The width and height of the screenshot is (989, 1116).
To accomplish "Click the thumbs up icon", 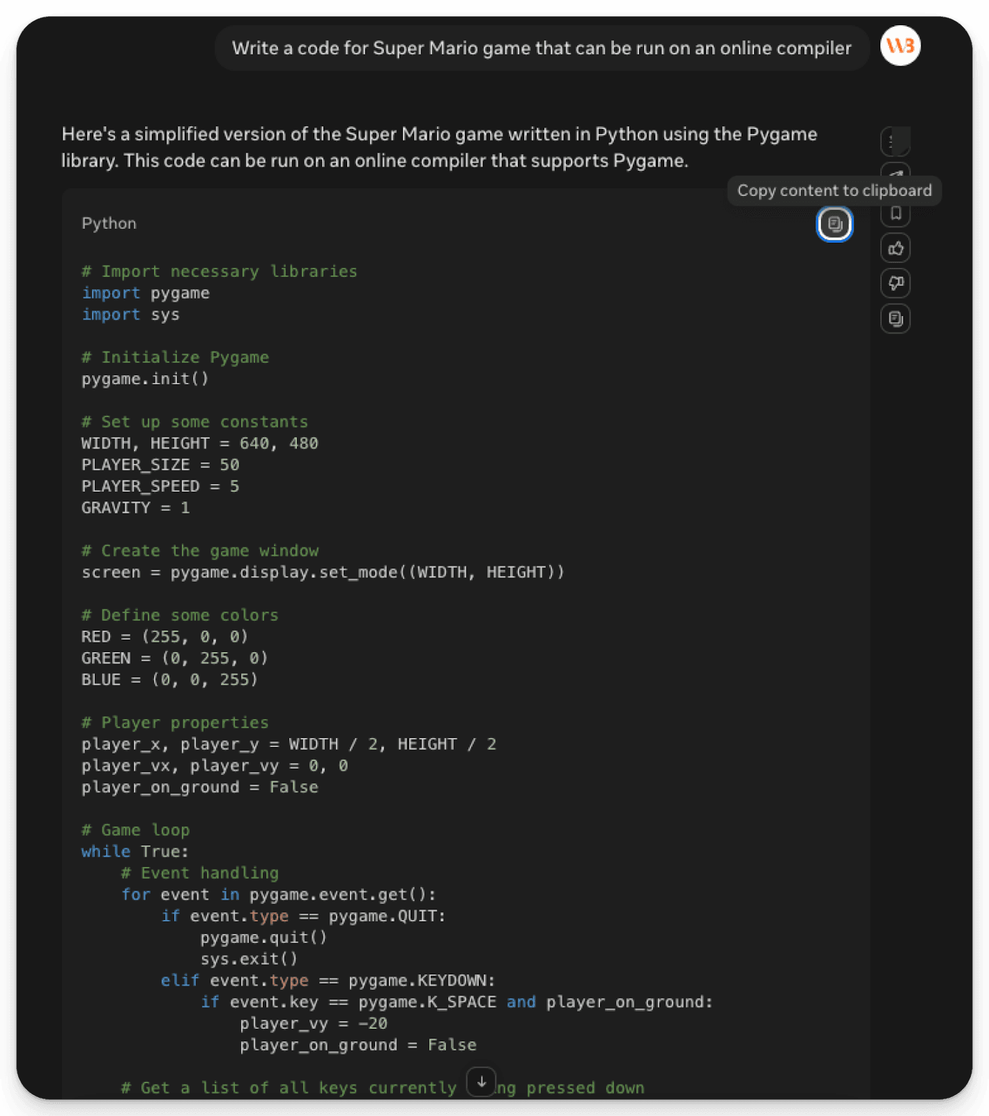I will coord(896,248).
